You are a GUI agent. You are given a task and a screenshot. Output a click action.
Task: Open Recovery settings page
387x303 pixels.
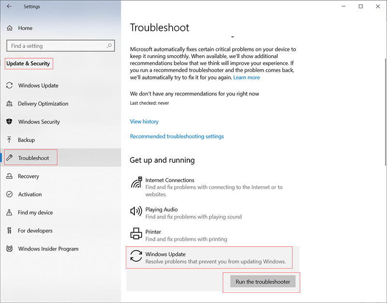tap(60, 176)
